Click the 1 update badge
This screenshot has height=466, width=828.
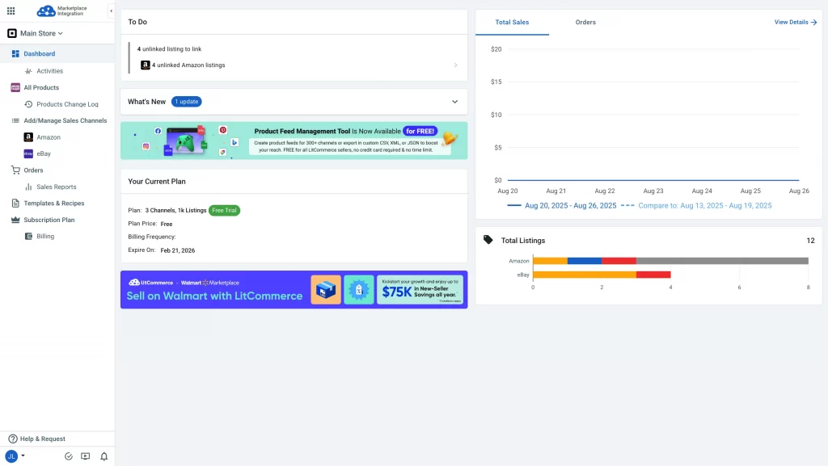(187, 102)
